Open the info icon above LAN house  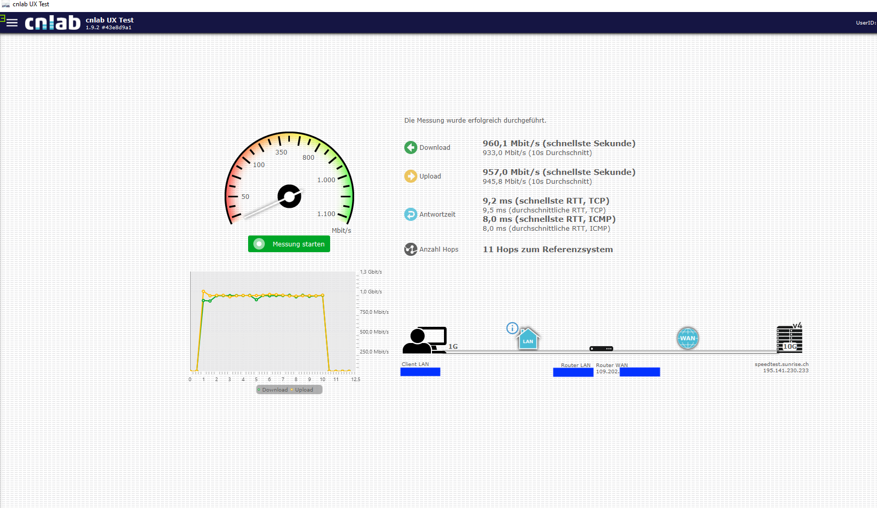coord(512,328)
